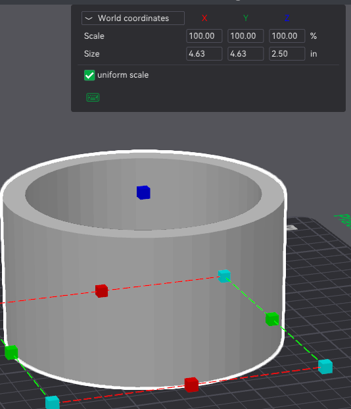Open the World coordinates dropdown
The width and height of the screenshot is (351, 409).
[x=133, y=18]
